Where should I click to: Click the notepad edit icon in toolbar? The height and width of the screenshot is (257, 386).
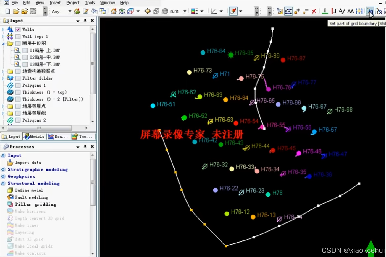tap(85, 12)
